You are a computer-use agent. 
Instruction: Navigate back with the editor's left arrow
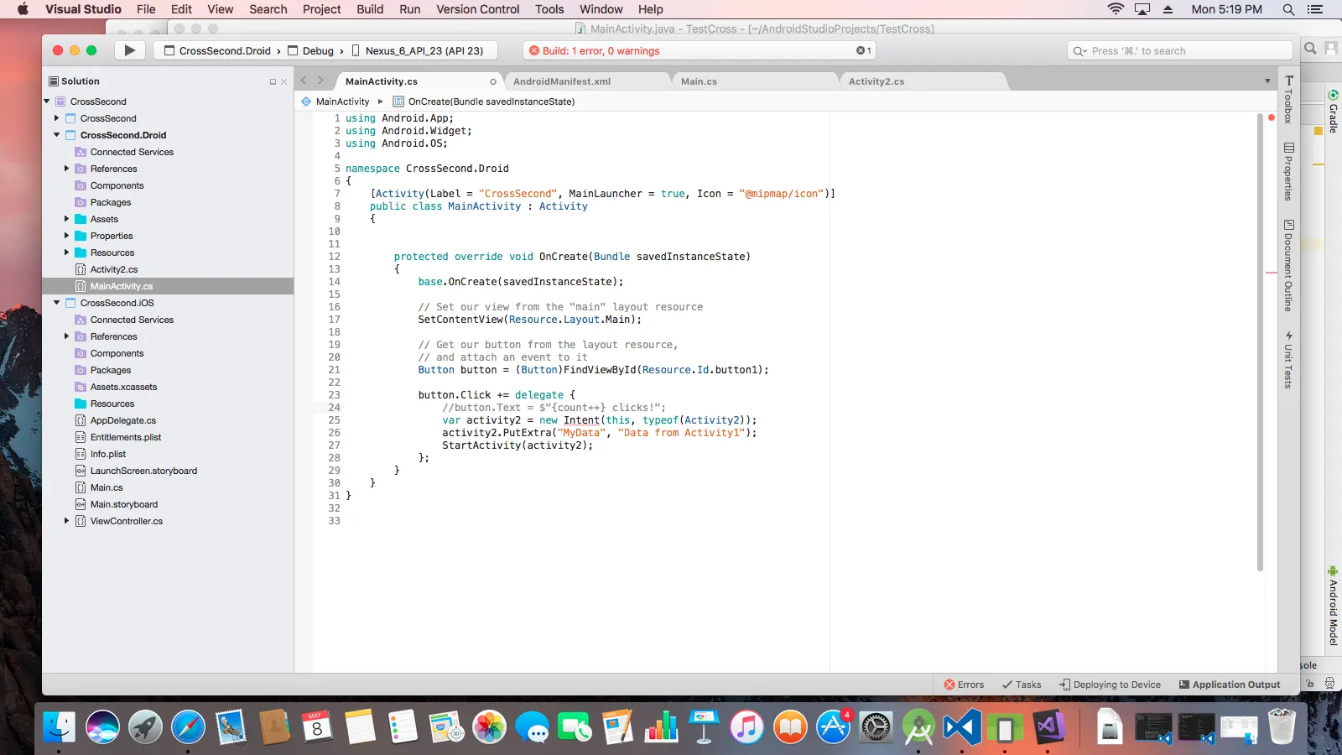tap(304, 81)
